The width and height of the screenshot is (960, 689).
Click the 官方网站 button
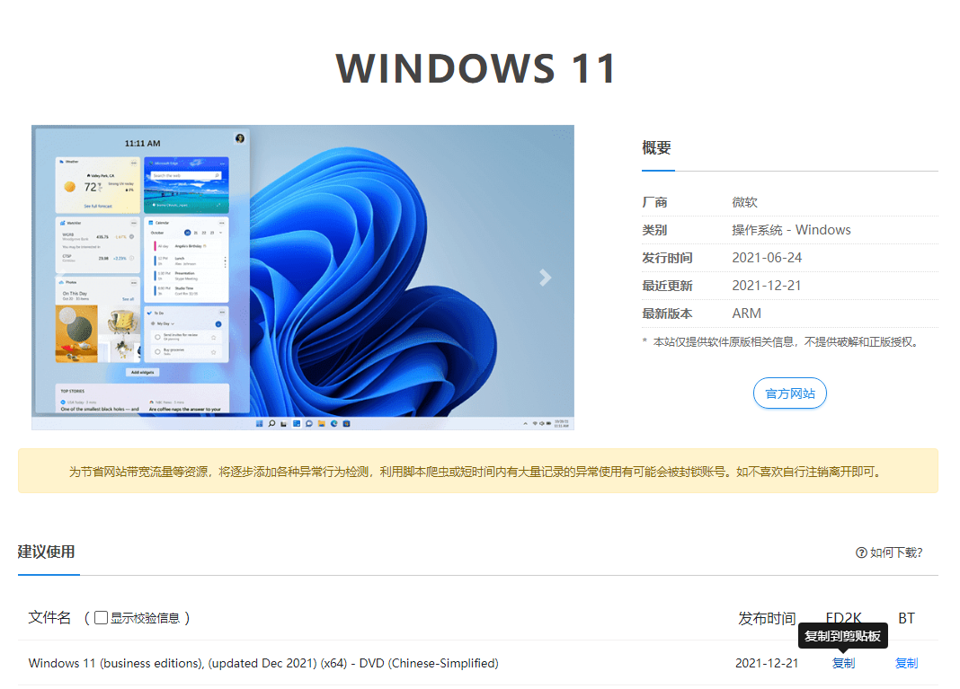pyautogui.click(x=789, y=393)
